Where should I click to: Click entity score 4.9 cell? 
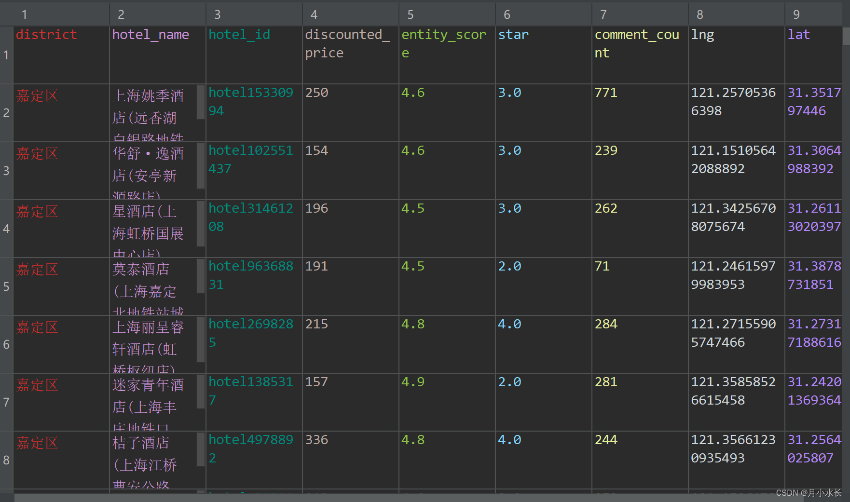tap(447, 402)
